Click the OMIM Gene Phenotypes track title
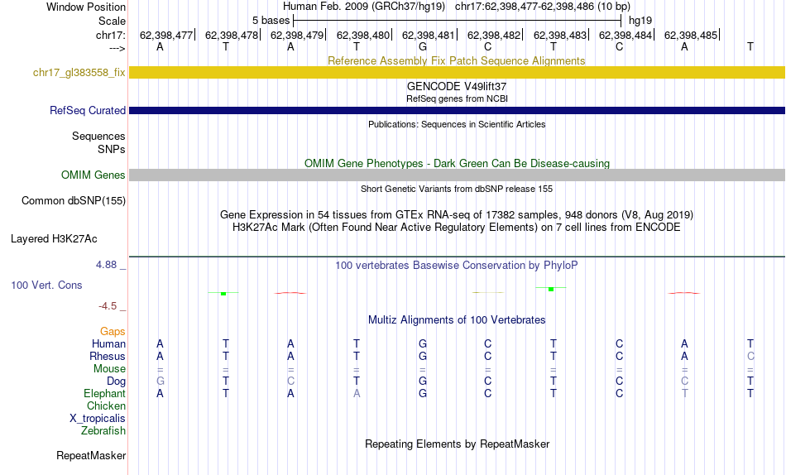 (458, 164)
